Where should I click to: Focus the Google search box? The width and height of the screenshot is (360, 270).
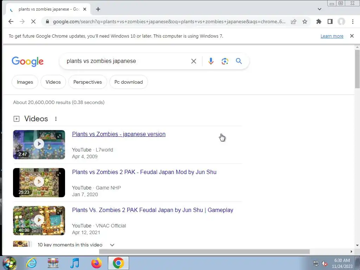point(127,61)
